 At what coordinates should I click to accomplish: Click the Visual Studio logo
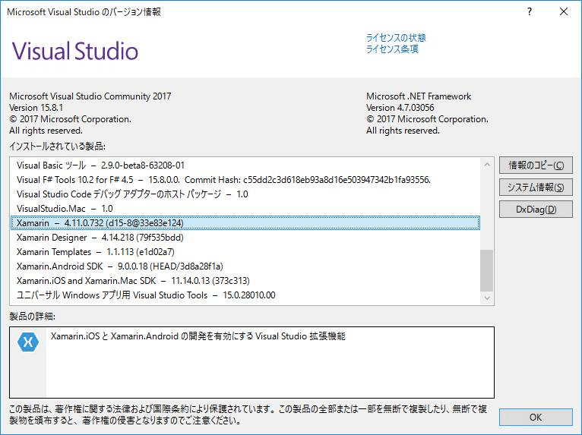(x=75, y=51)
